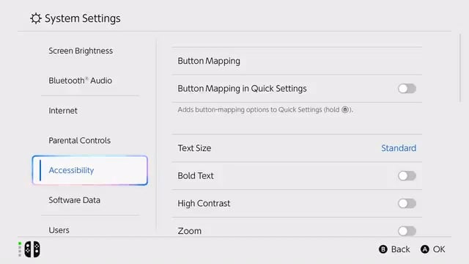The image size is (469, 264).
Task: Go to Internet settings
Action: [63, 111]
